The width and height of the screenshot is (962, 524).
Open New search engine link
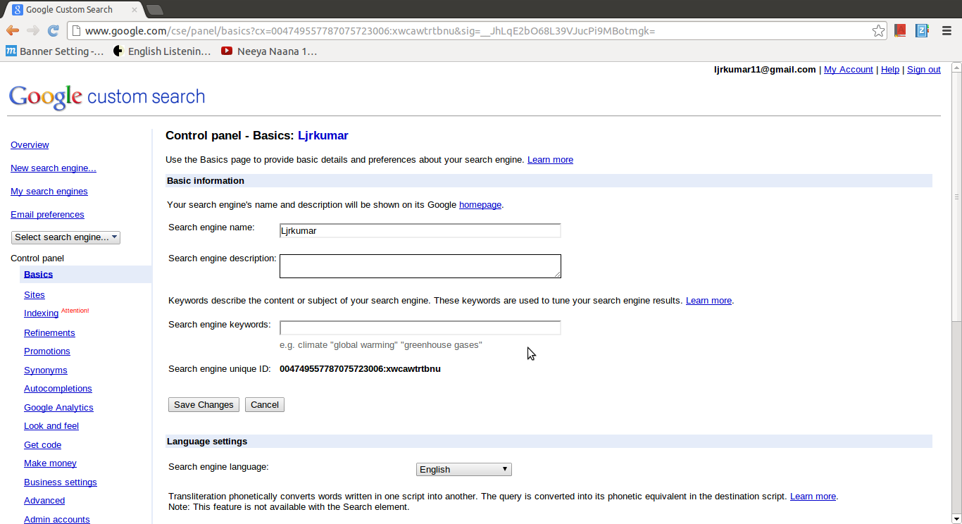[x=54, y=168]
